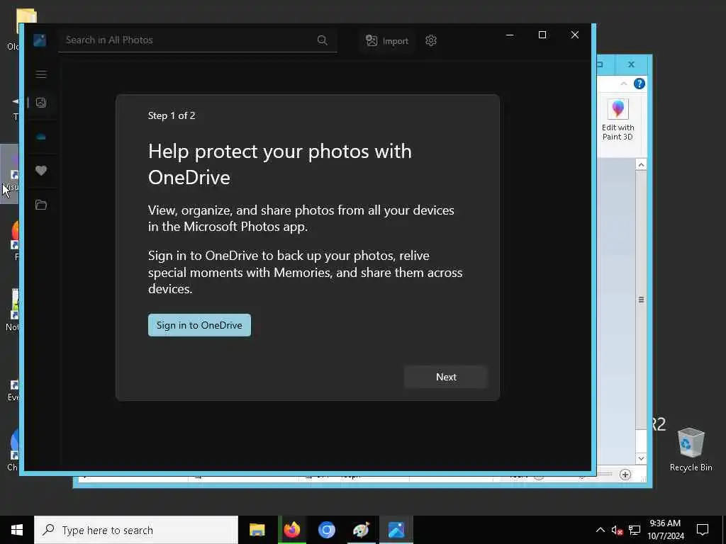Open Chrome from the taskbar
726x544 pixels.
pyautogui.click(x=326, y=530)
